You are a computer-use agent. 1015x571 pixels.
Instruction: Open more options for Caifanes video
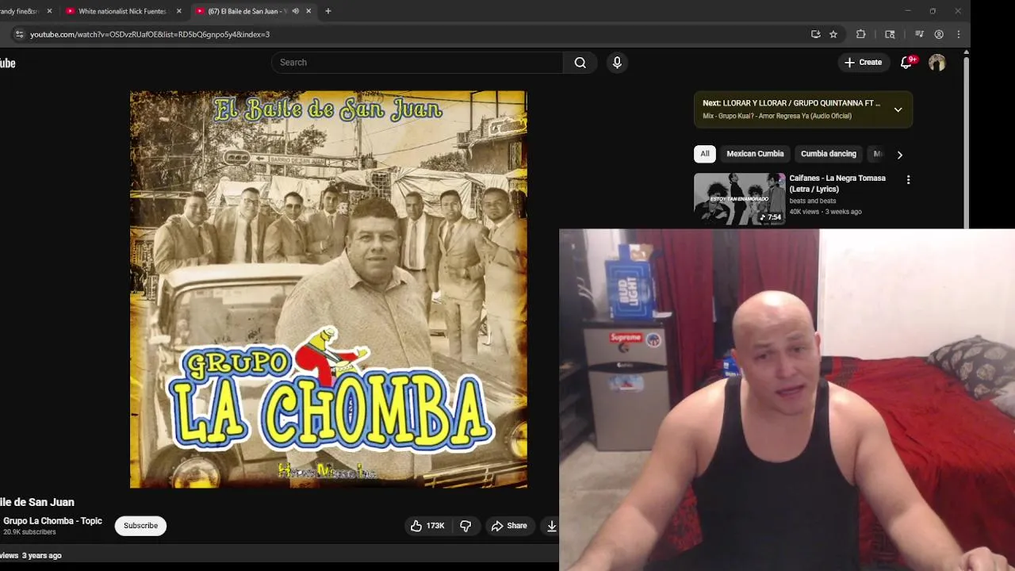(x=909, y=180)
